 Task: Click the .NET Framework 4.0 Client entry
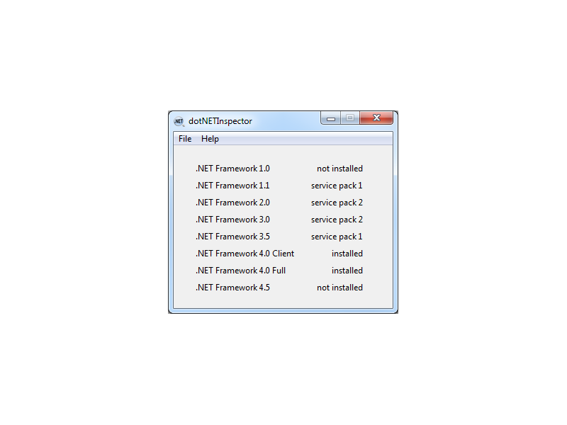245,254
